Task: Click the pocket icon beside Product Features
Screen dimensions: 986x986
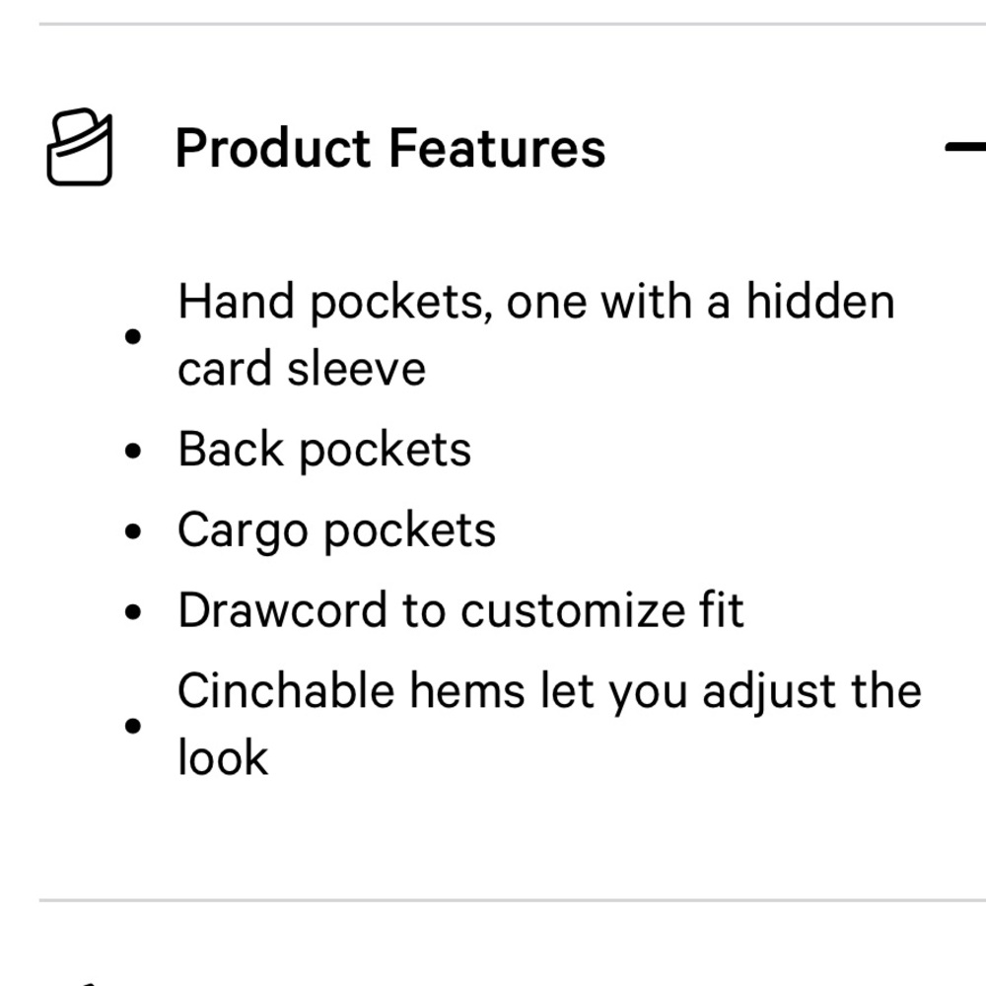Action: coord(79,148)
